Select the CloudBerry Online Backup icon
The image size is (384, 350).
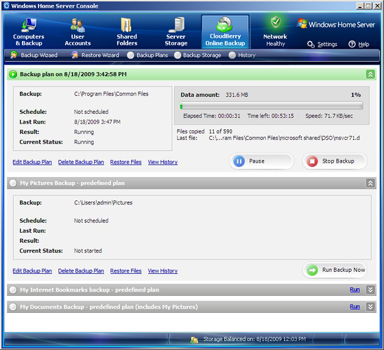pyautogui.click(x=225, y=24)
